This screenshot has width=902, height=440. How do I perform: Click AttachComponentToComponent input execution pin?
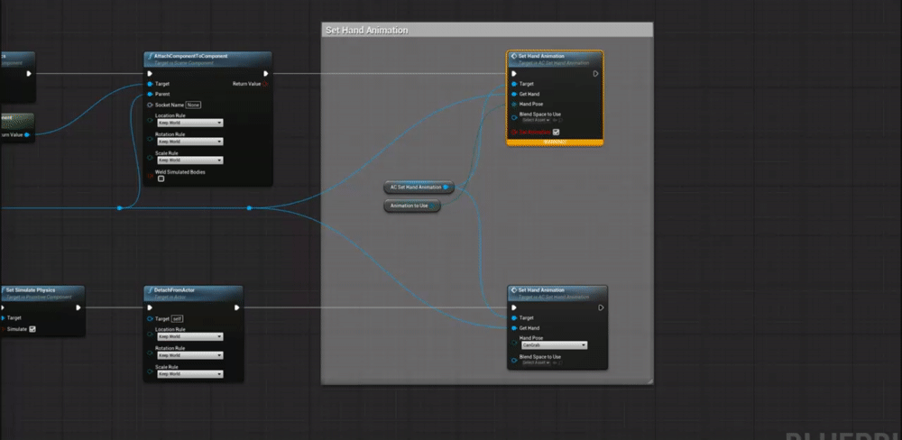pos(150,74)
